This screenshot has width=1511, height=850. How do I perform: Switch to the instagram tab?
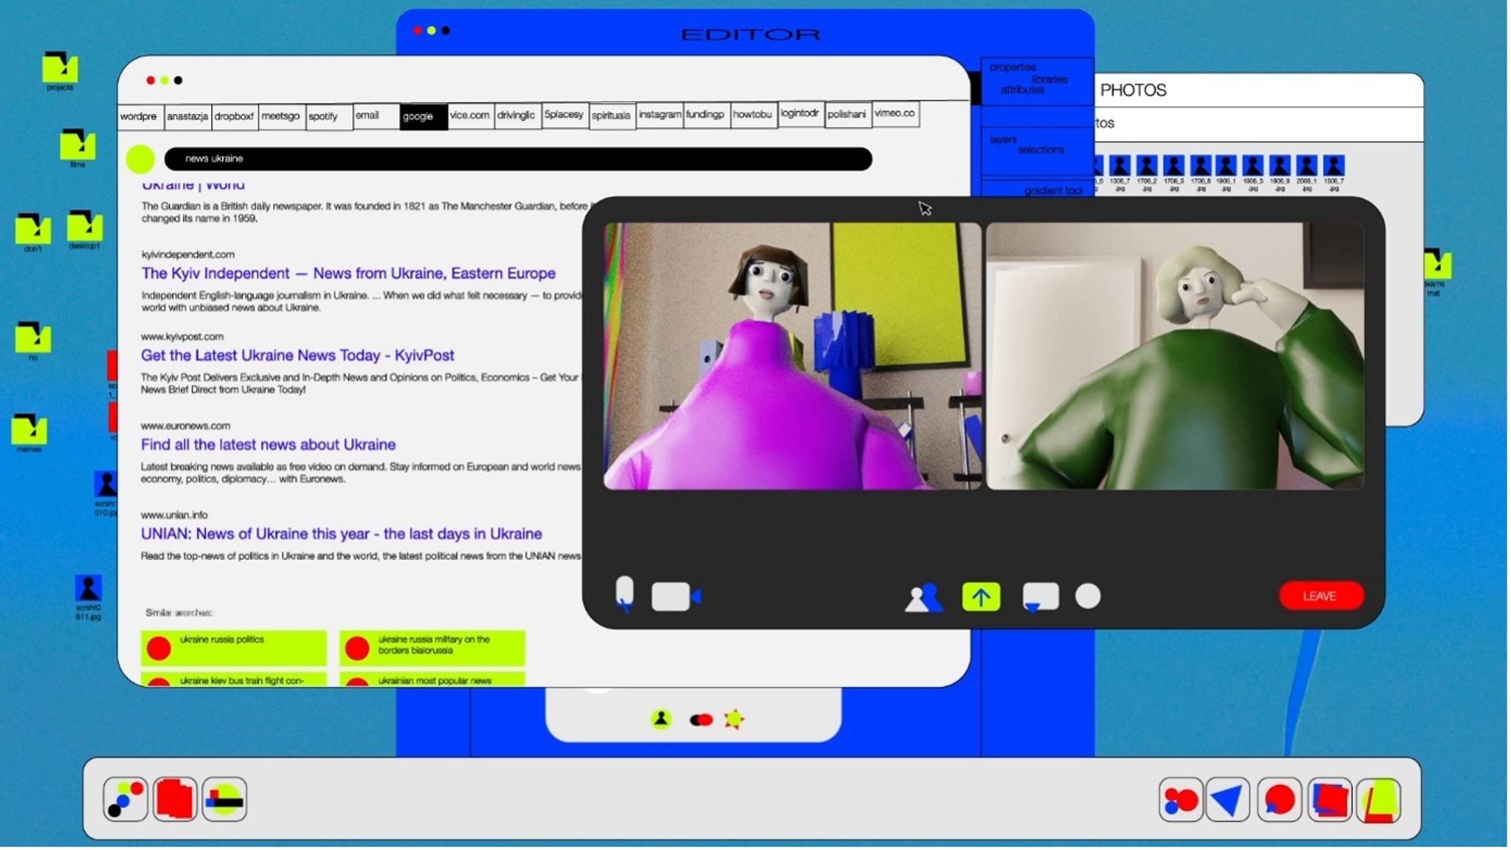point(660,115)
